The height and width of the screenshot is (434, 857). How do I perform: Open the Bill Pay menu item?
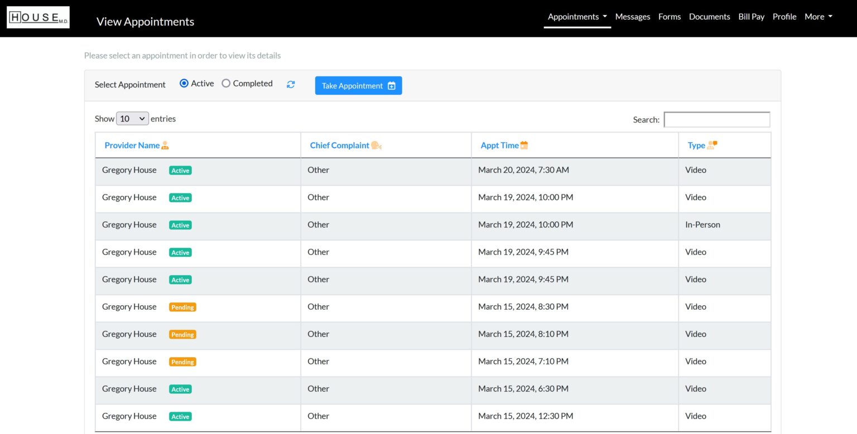click(x=751, y=16)
